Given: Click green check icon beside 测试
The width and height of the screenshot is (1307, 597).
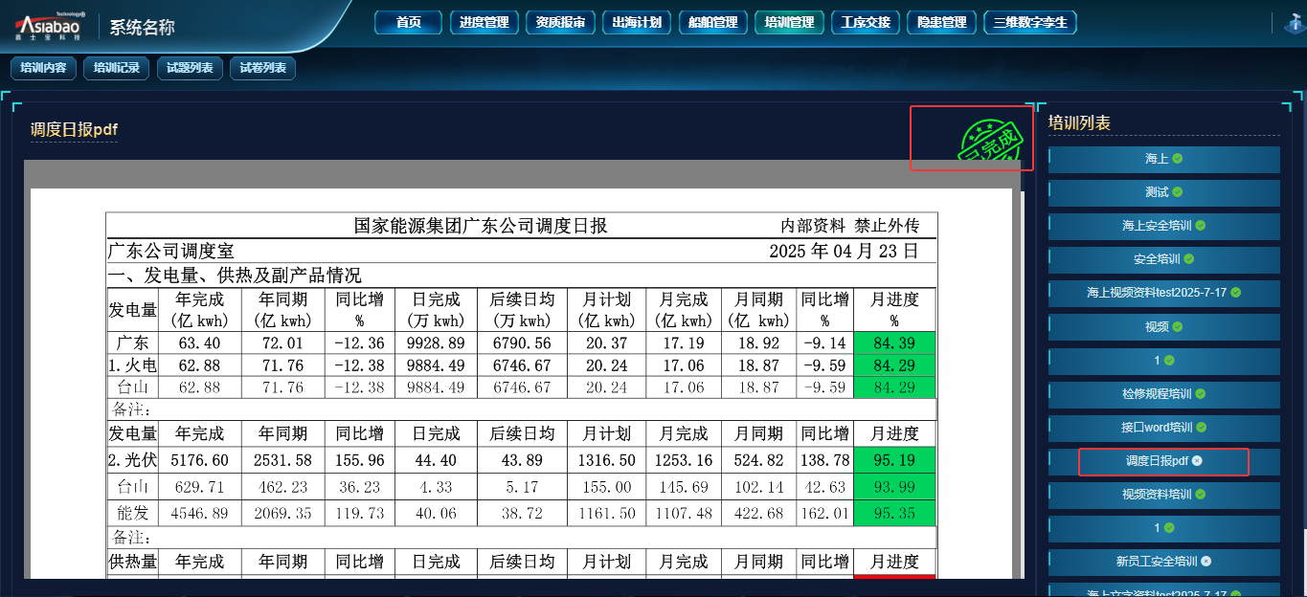Looking at the screenshot, I should click(x=1177, y=192).
